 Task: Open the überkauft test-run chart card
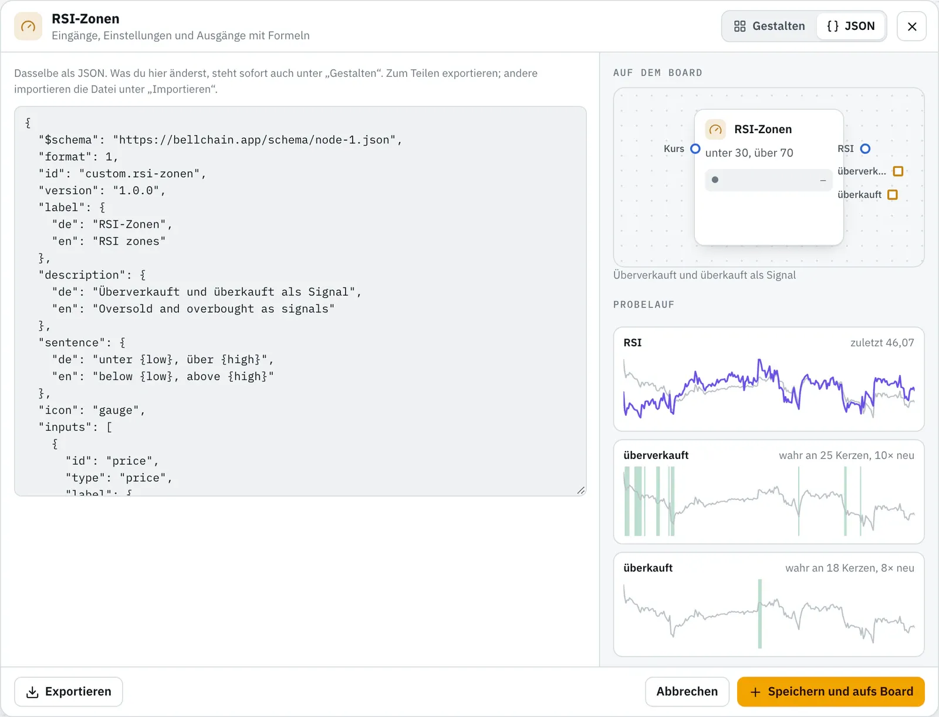[x=769, y=604]
